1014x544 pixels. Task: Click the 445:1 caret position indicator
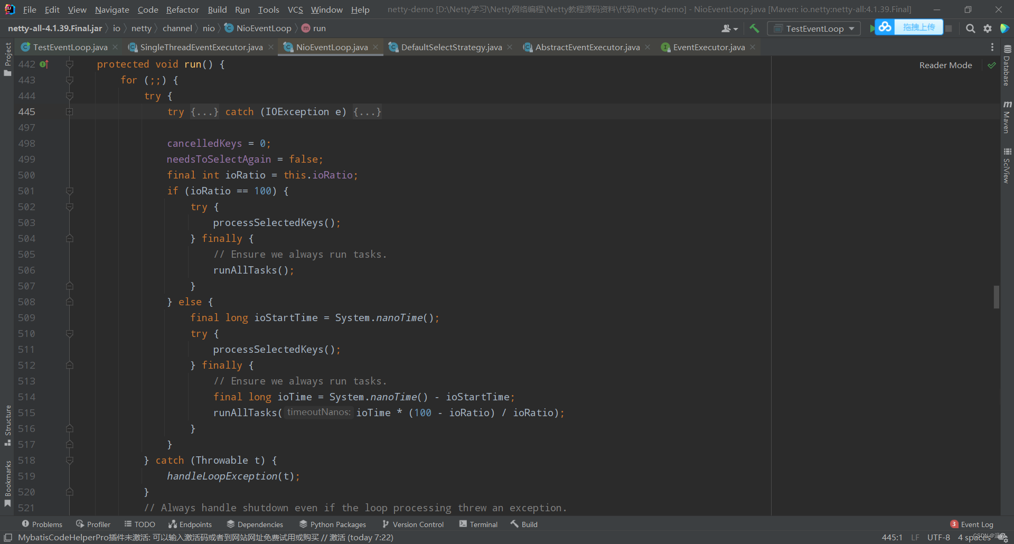click(892, 537)
